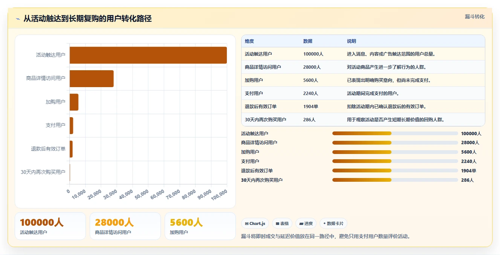Viewport: 500px width, 255px height.
Task: Click table row label 退款后有效订单
Action: tap(261, 107)
